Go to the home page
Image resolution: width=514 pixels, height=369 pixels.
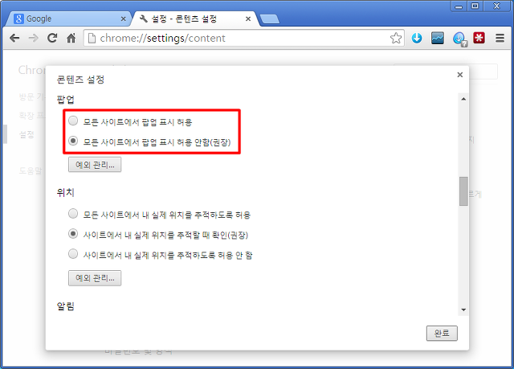coord(71,39)
